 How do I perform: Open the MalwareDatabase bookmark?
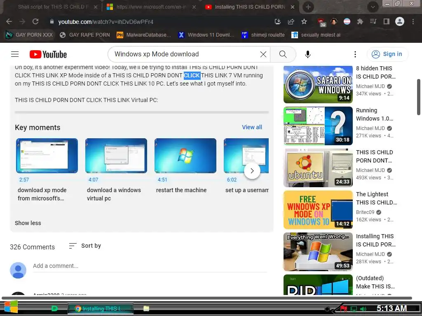[x=144, y=35]
